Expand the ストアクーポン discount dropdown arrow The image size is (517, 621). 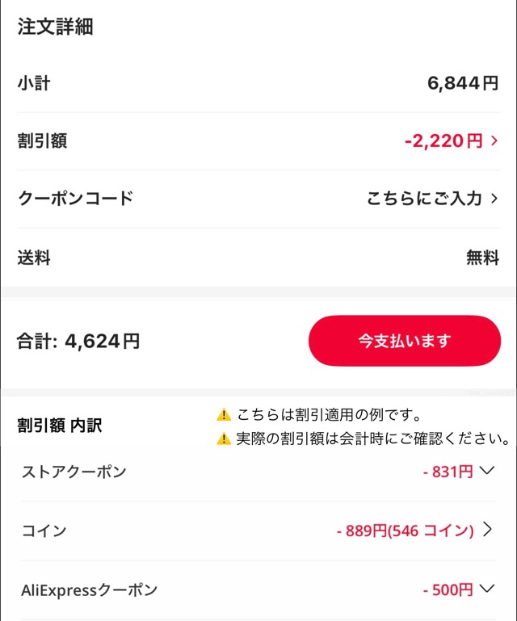486,471
